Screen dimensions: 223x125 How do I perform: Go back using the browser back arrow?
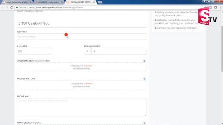point(2,7)
